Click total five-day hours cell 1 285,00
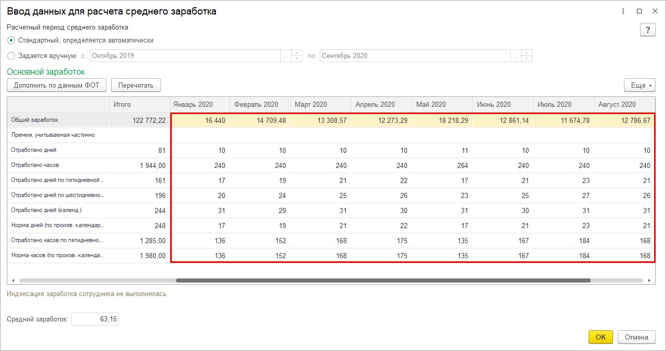Image resolution: width=666 pixels, height=351 pixels. (x=139, y=241)
